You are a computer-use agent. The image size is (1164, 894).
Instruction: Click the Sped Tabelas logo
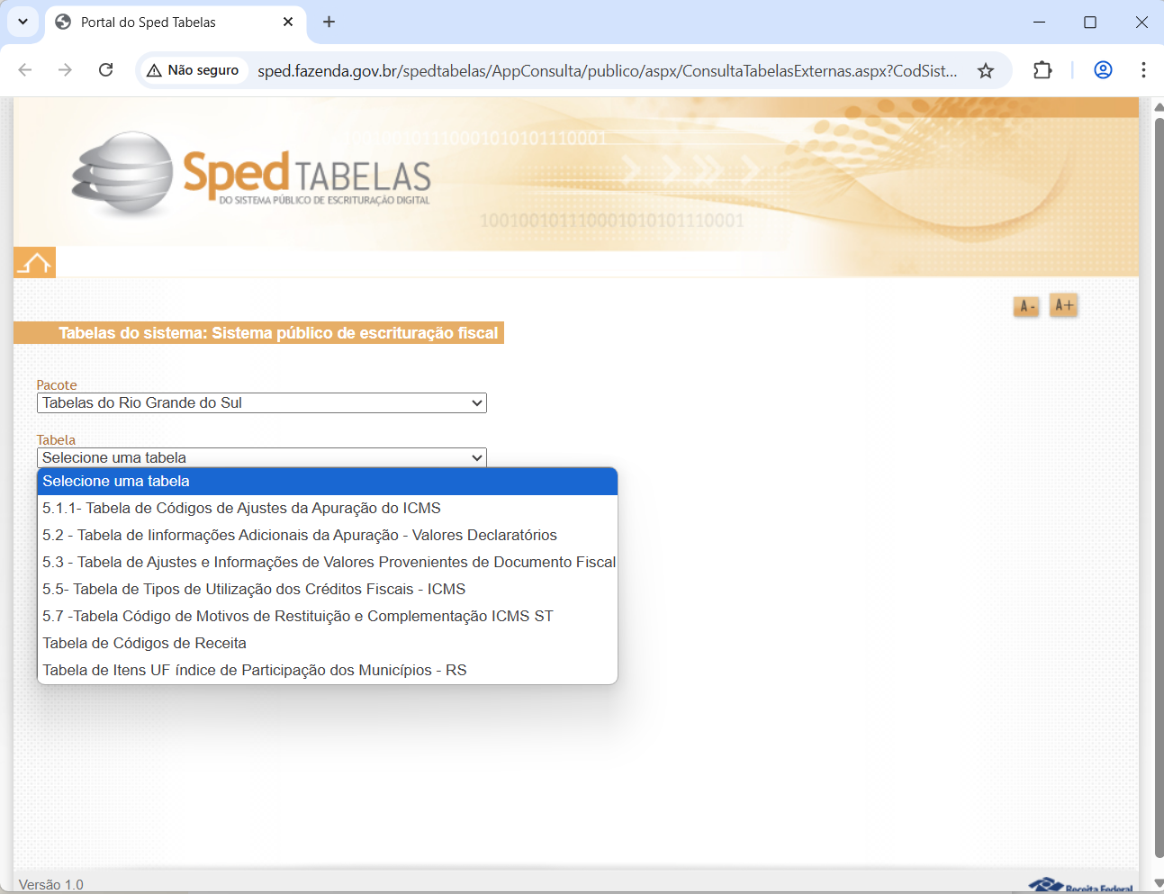point(252,175)
